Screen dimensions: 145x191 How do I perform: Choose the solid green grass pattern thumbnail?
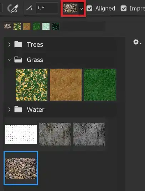(x=100, y=85)
